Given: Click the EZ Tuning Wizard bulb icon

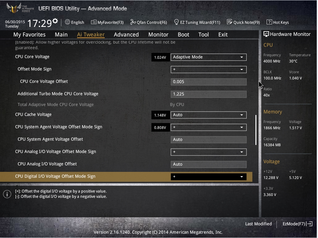Looking at the screenshot, I should pyautogui.click(x=176, y=22).
